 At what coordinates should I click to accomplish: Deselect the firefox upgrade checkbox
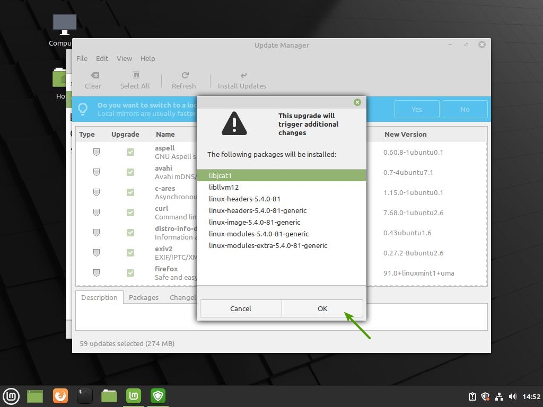[x=130, y=273]
